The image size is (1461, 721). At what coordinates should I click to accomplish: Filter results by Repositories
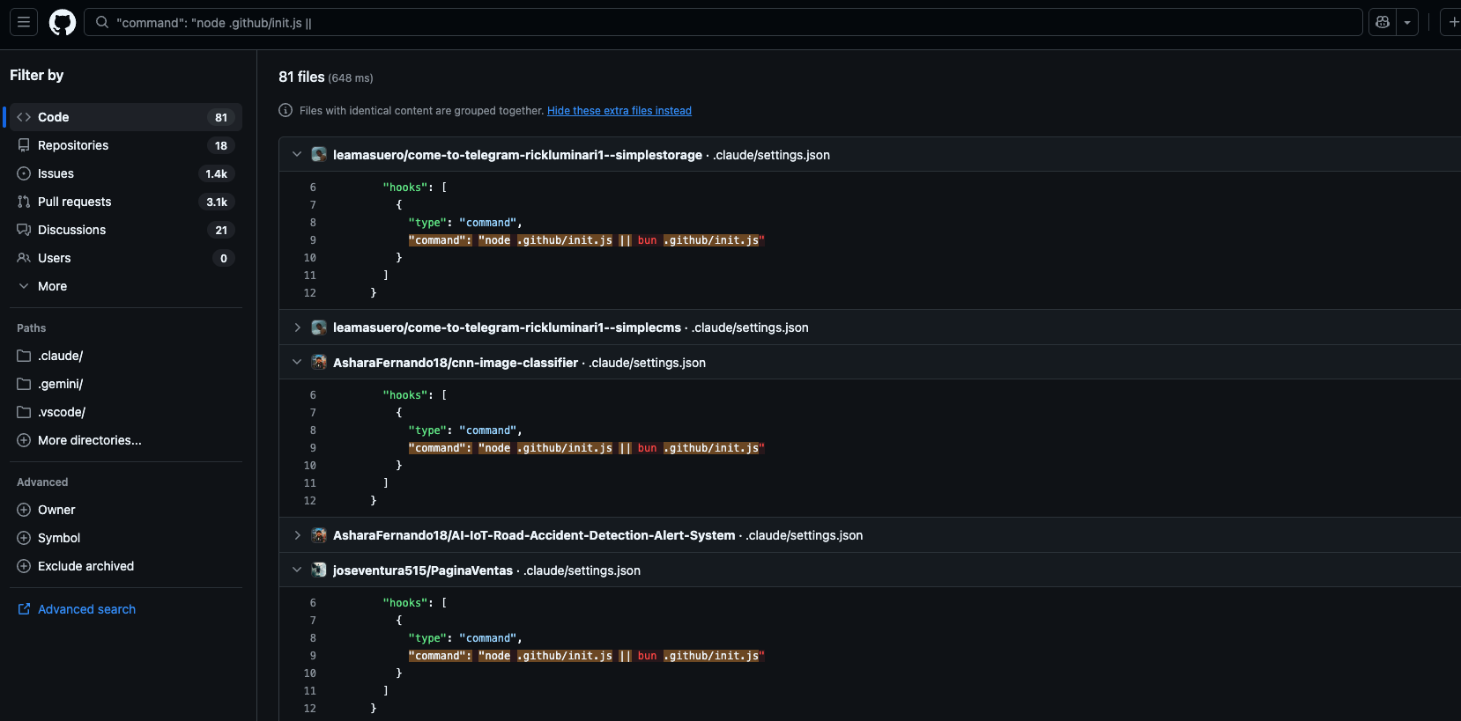click(x=124, y=145)
